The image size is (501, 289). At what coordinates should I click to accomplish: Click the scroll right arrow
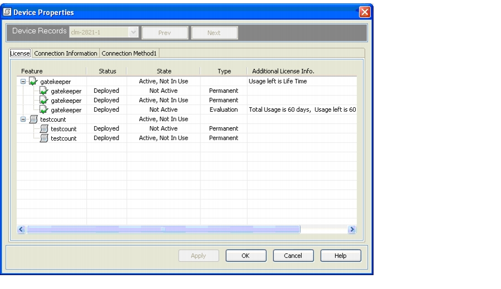coord(352,229)
